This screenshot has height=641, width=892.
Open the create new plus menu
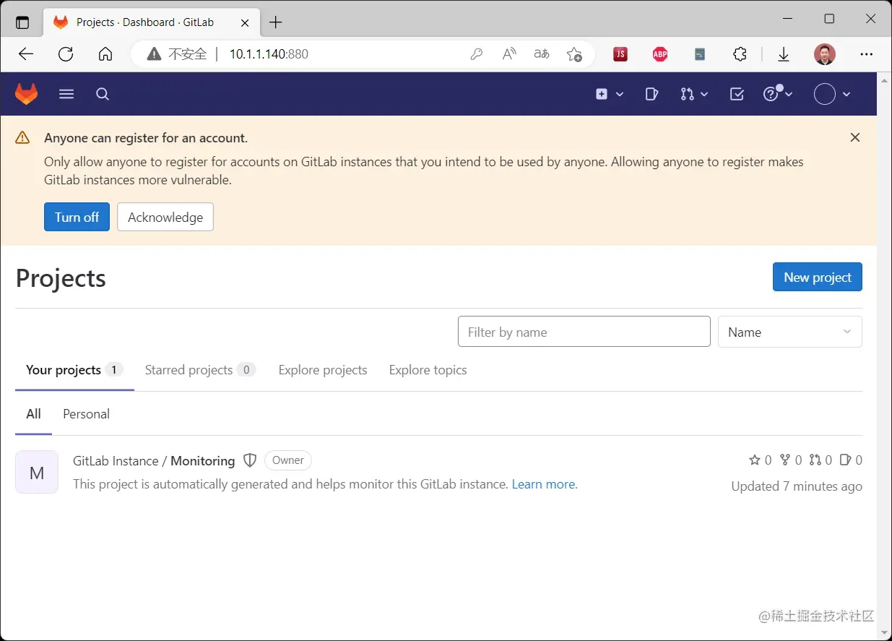(x=610, y=94)
